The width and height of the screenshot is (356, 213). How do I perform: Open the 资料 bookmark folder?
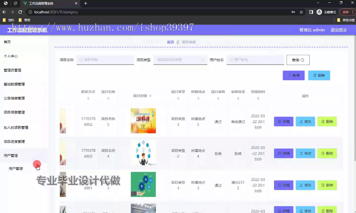(8, 20)
